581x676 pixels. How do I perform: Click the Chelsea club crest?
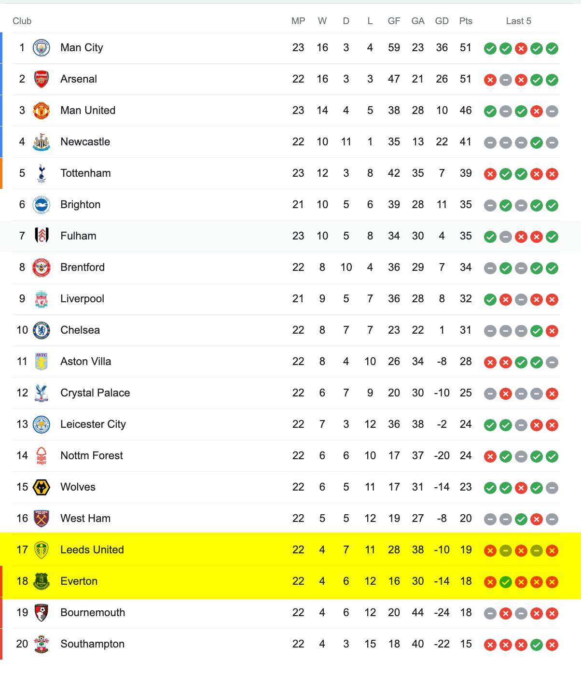[41, 330]
